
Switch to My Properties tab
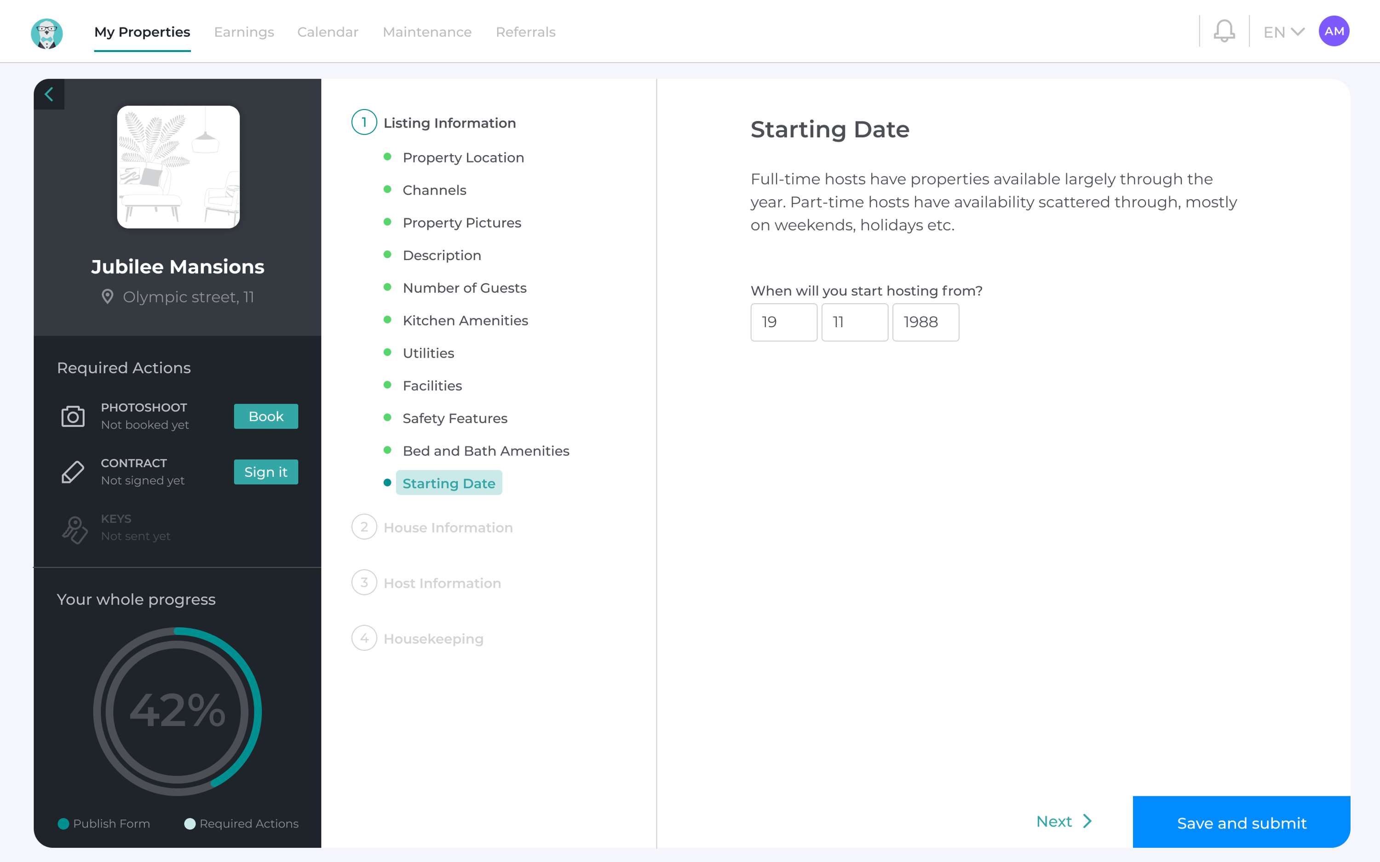142,32
